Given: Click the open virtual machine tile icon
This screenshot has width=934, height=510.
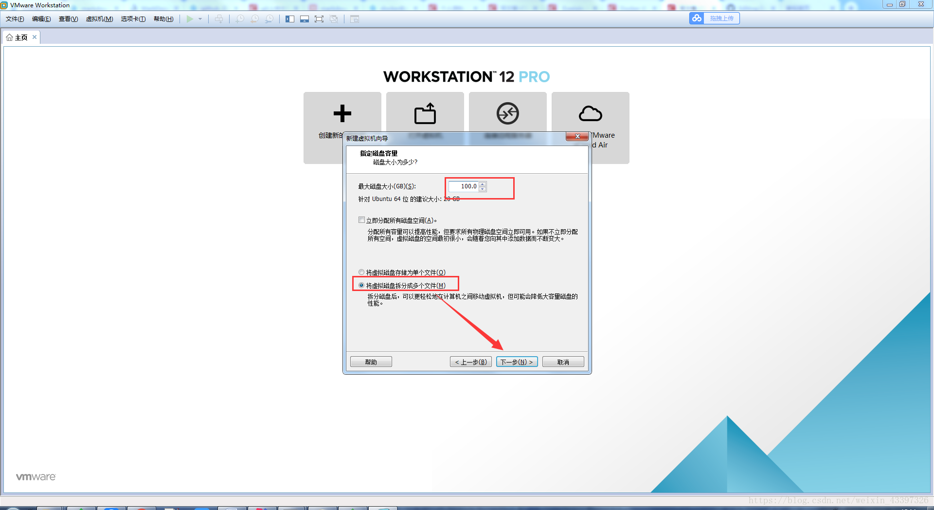Looking at the screenshot, I should pyautogui.click(x=425, y=113).
